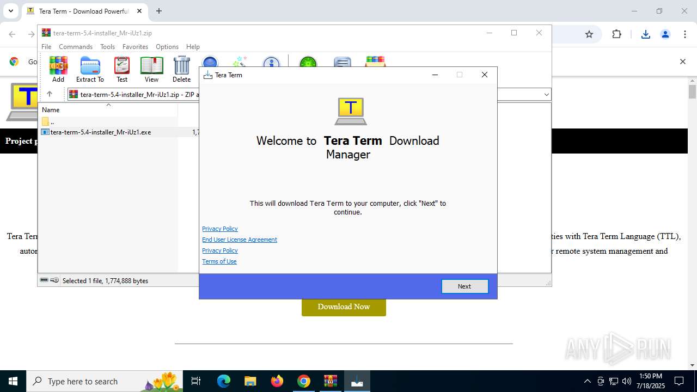
Task: Dismiss the Chrome infobar with X
Action: point(682,62)
